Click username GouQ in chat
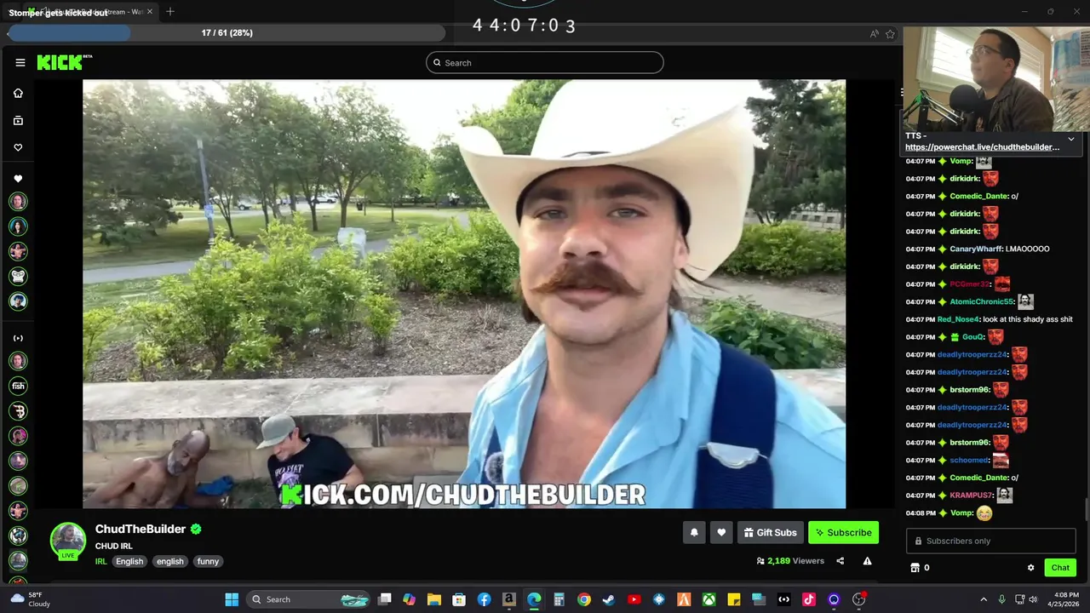Image resolution: width=1090 pixels, height=613 pixels. (973, 337)
